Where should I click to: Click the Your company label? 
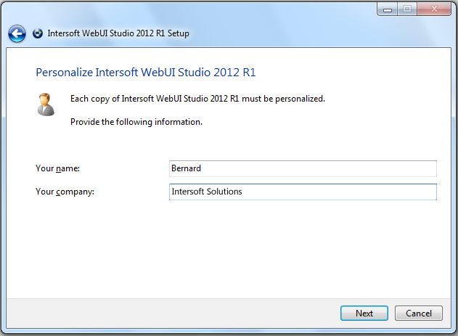point(65,192)
